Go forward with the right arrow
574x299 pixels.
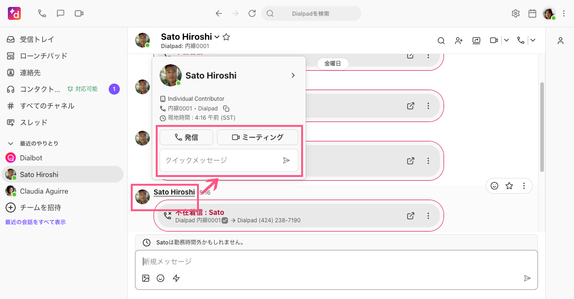(235, 13)
